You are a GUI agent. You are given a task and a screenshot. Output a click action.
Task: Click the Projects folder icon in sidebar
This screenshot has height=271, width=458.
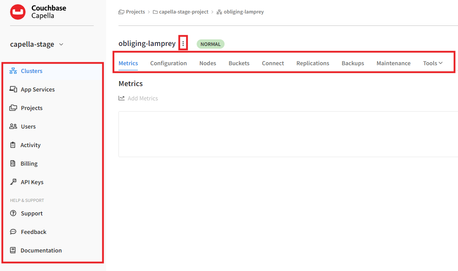click(13, 108)
